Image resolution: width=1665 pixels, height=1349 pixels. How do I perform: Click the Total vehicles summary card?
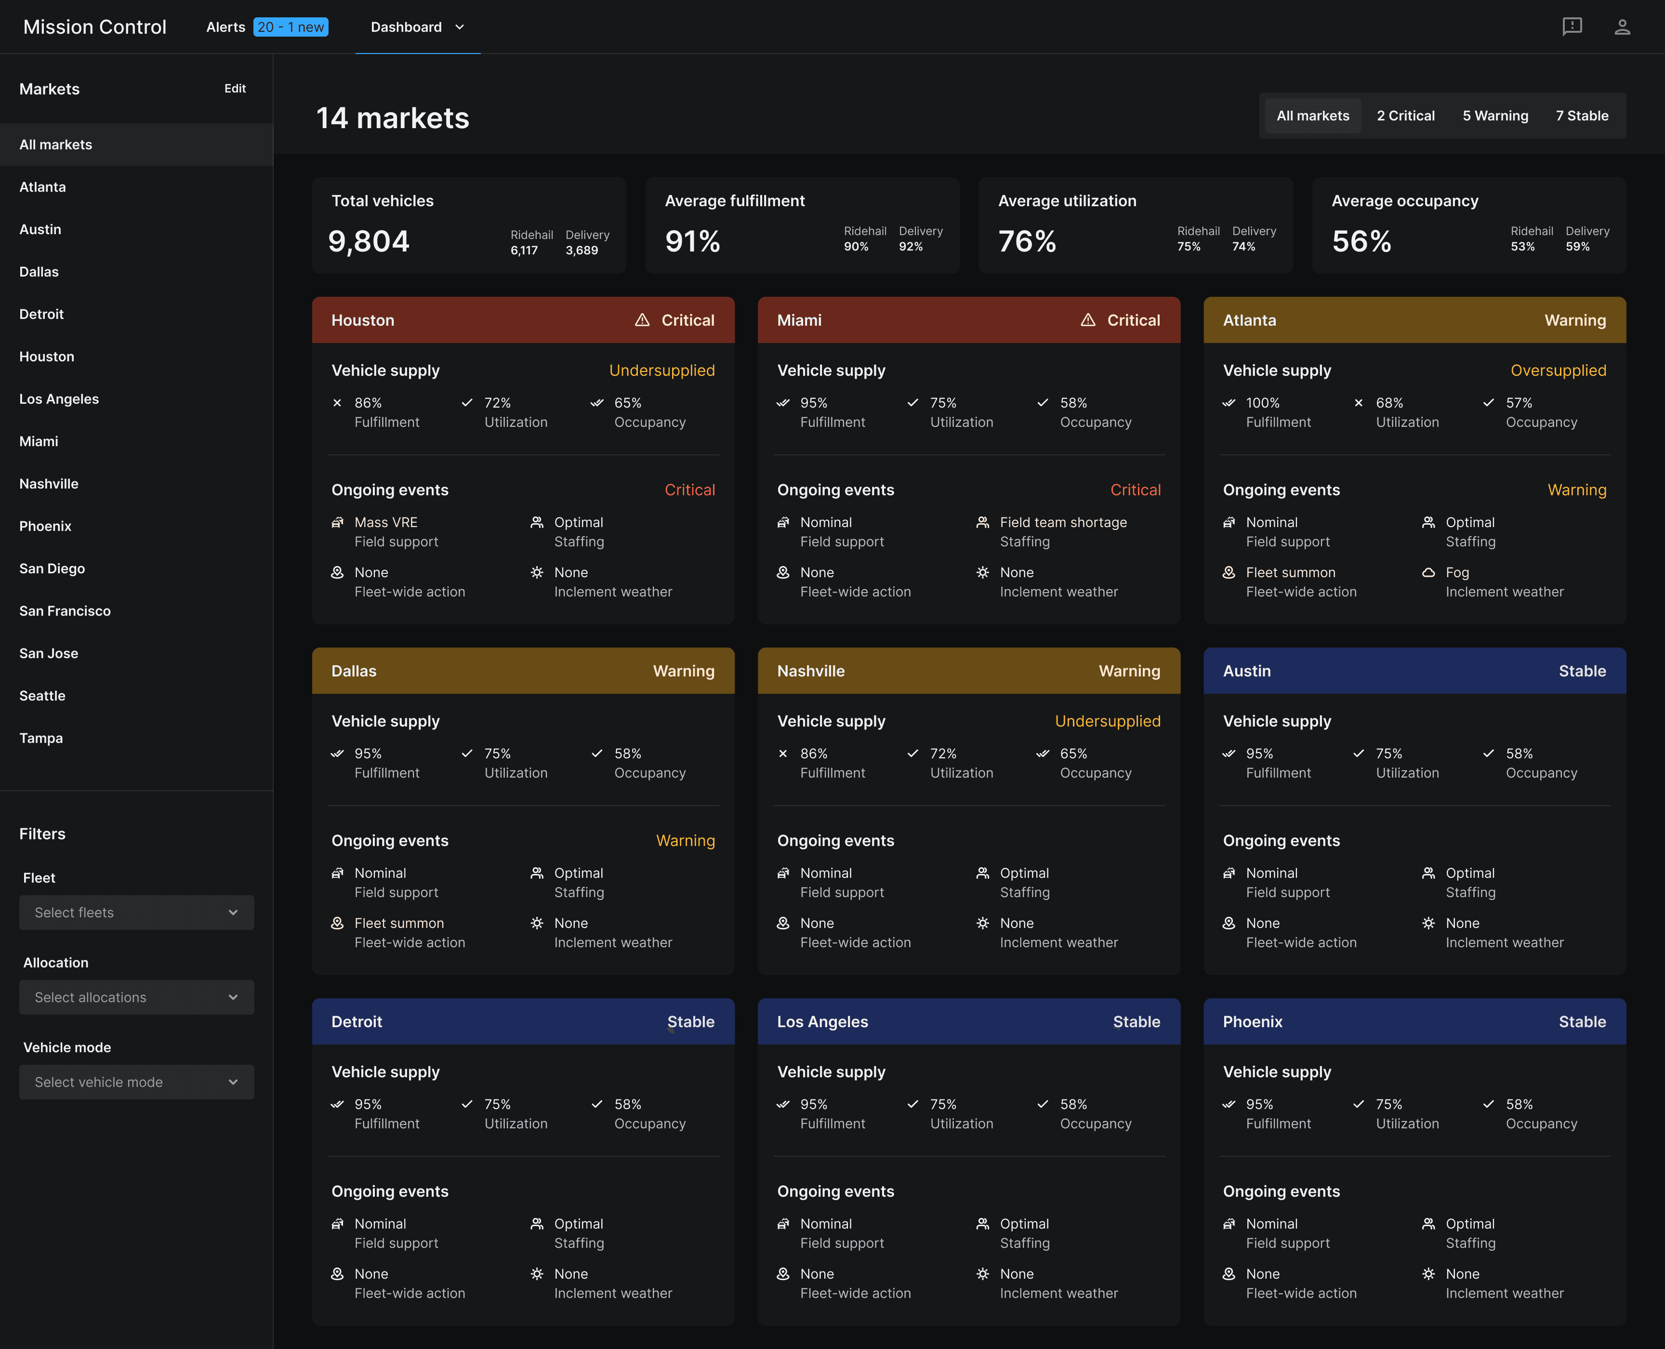pyautogui.click(x=468, y=225)
